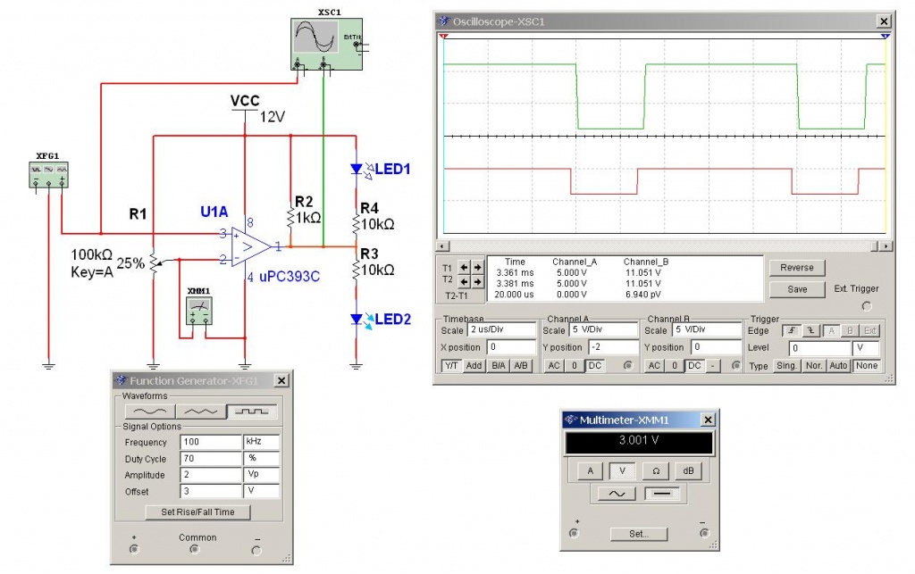Switch multimeter to AC signal mode
This screenshot has width=915, height=574.
pyautogui.click(x=621, y=494)
